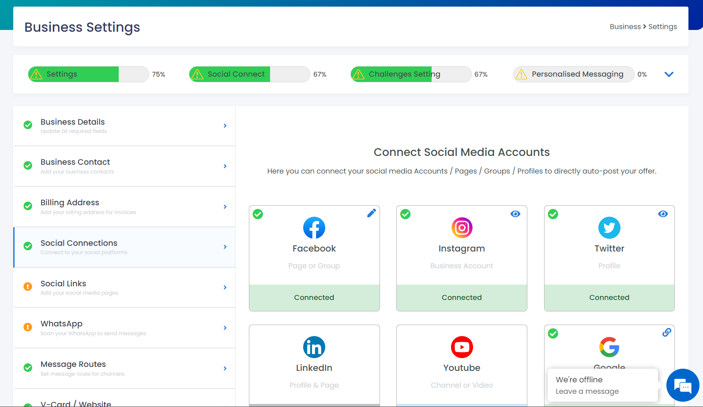Open the V-Card / Website section

coord(124,398)
